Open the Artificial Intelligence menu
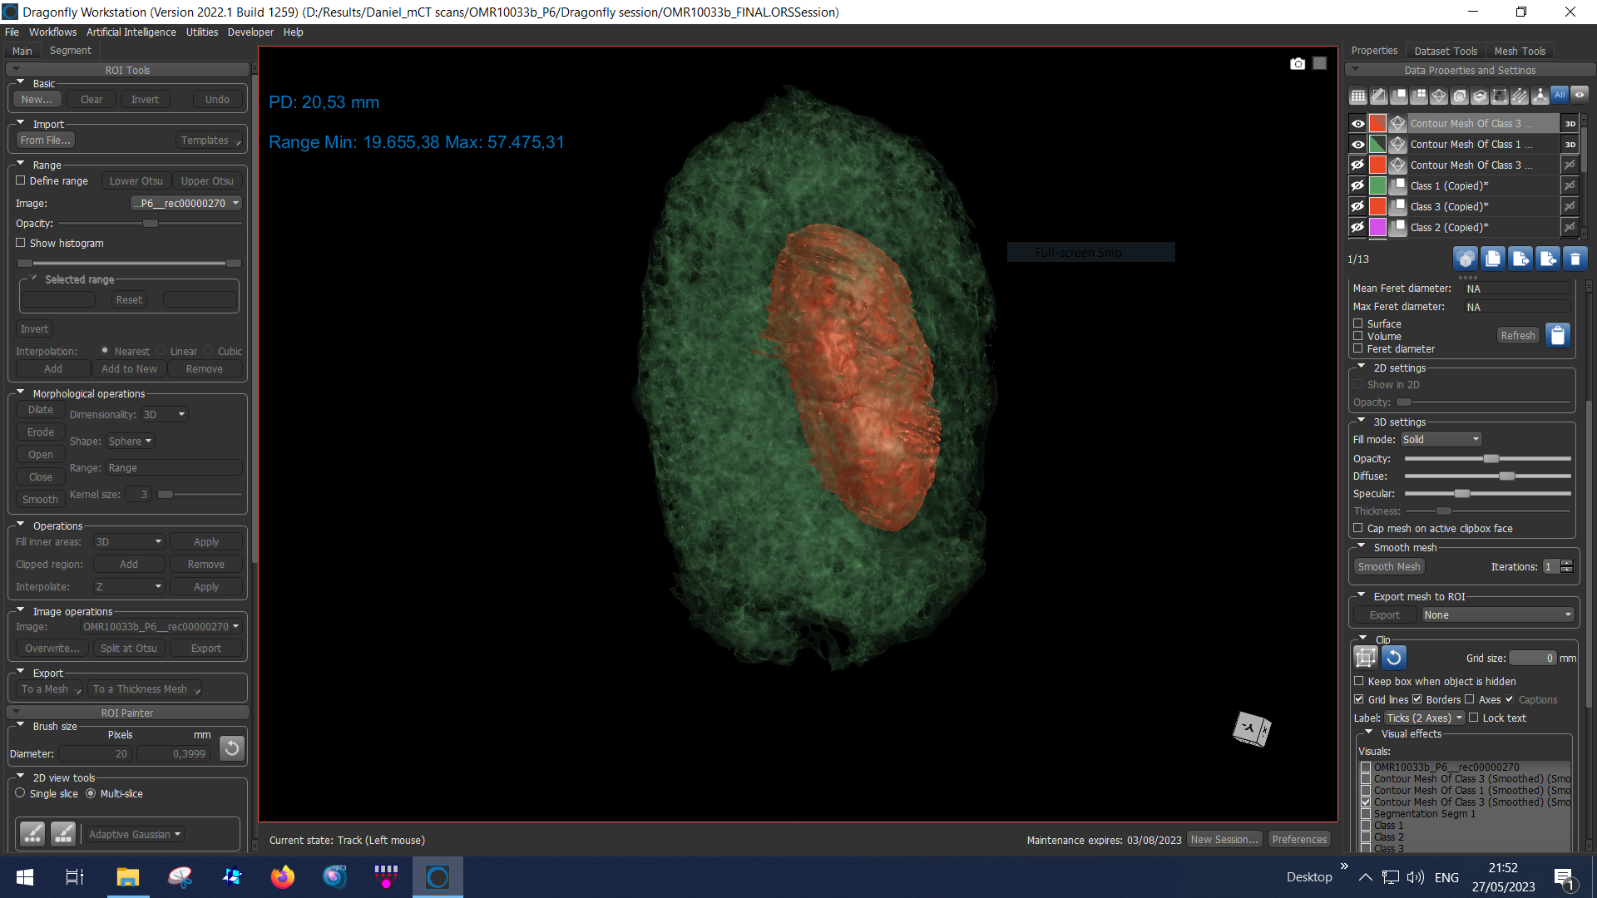1597x898 pixels. coord(131,32)
